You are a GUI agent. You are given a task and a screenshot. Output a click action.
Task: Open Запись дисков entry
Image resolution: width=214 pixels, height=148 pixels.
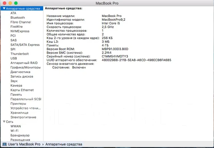pos(22,76)
